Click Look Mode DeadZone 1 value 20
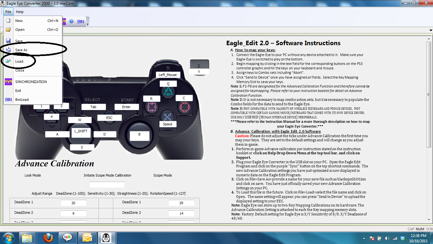 (x=73, y=203)
